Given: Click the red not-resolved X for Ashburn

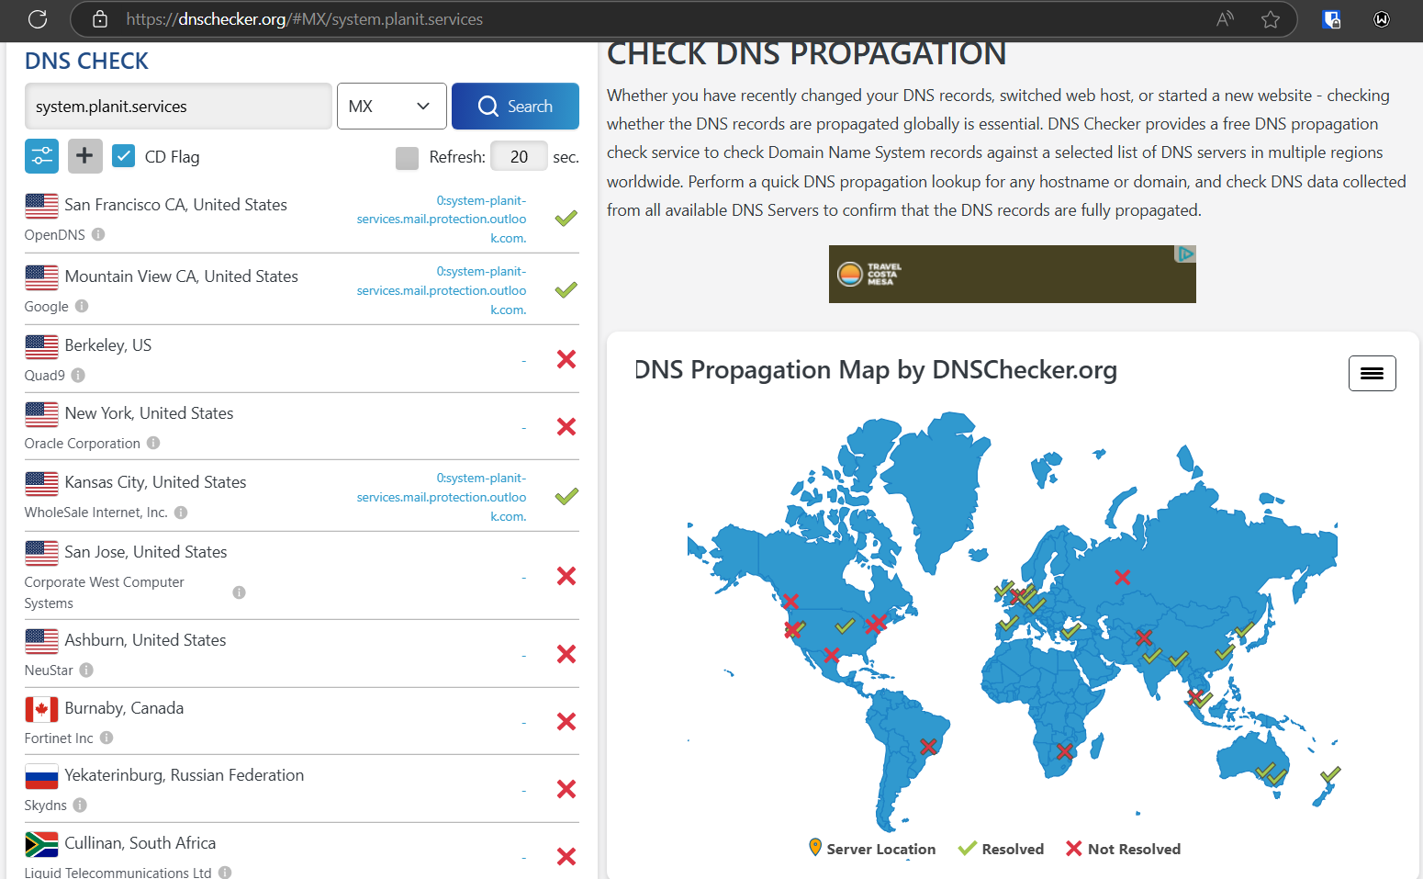Looking at the screenshot, I should coord(566,654).
